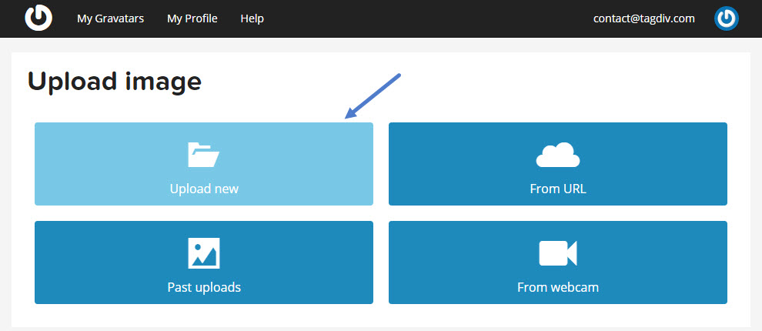Choose the From webcam tile
Screen dimensions: 762x331
558,262
